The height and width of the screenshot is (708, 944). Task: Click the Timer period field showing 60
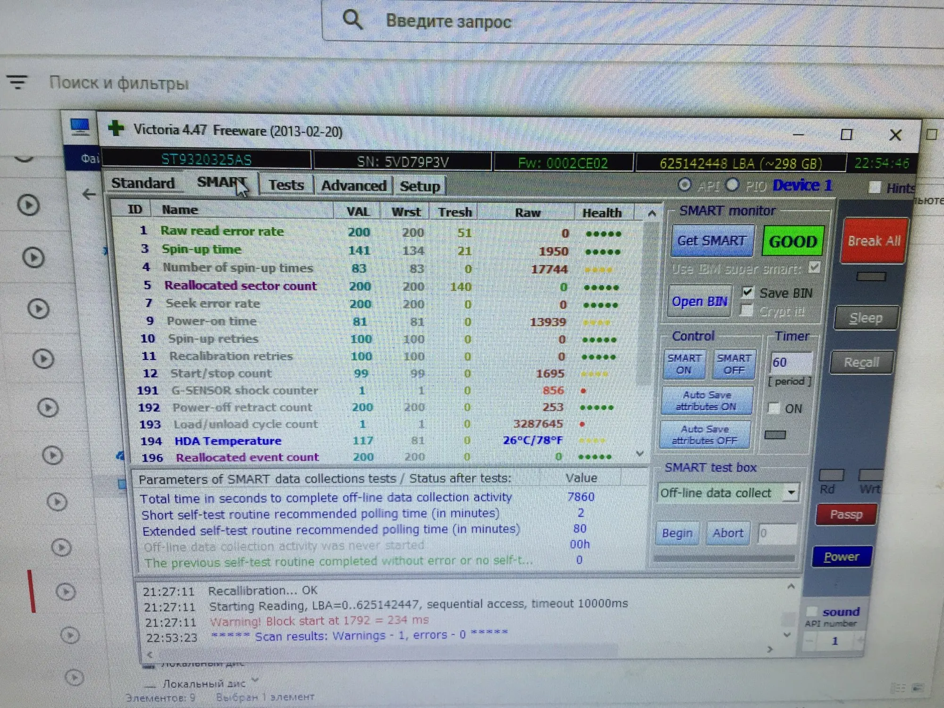coord(790,362)
